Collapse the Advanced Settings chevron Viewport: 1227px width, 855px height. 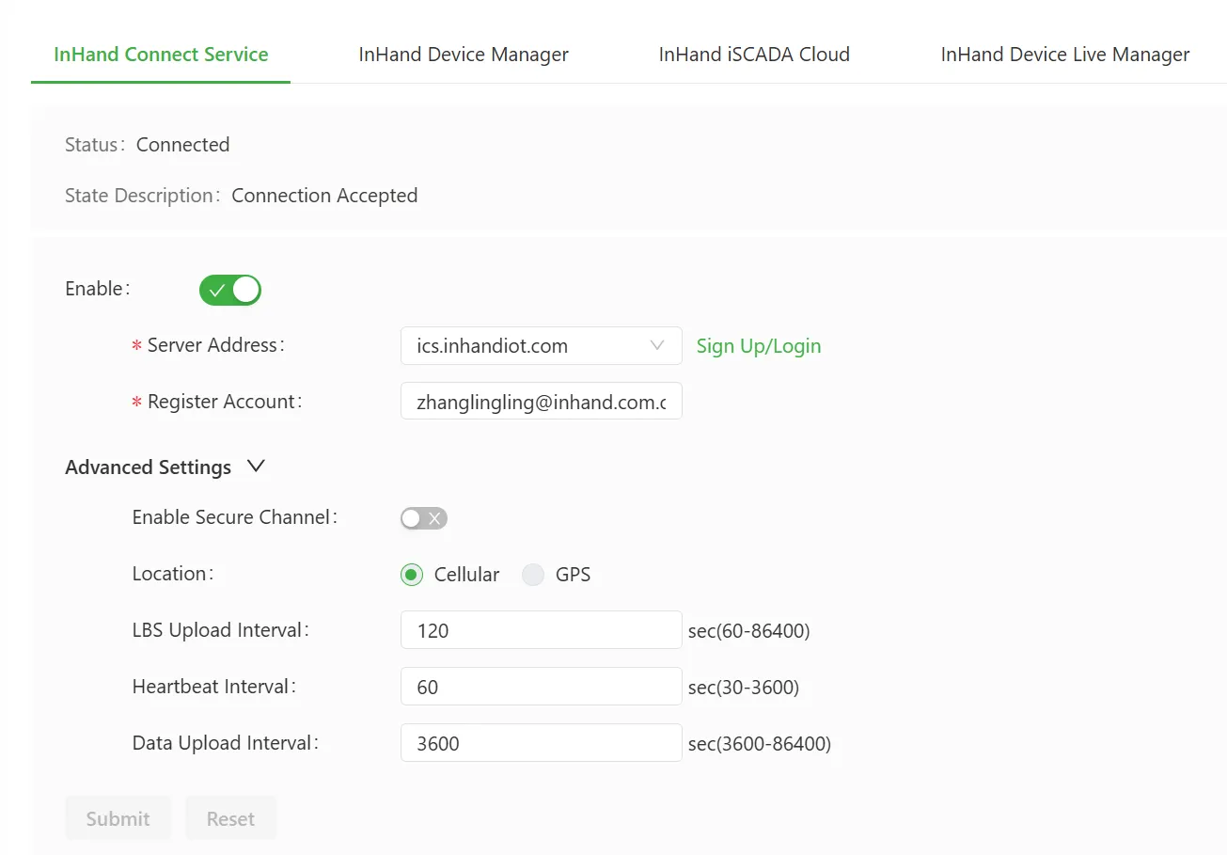[x=256, y=467]
